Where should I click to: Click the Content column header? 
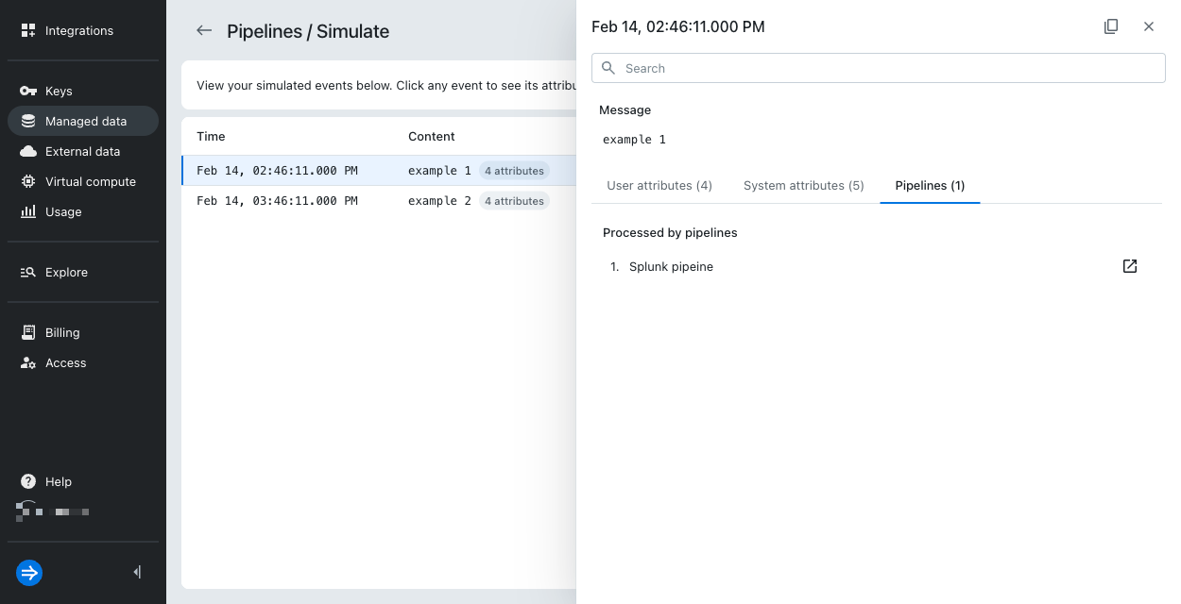tap(432, 136)
